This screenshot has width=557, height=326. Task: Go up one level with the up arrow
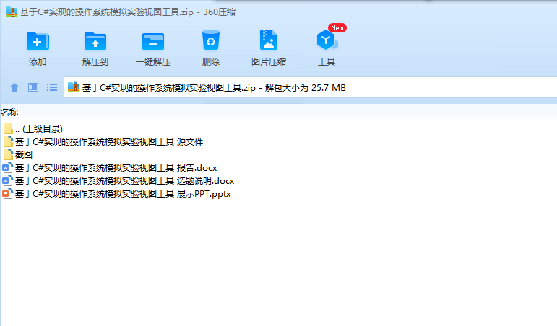[14, 87]
